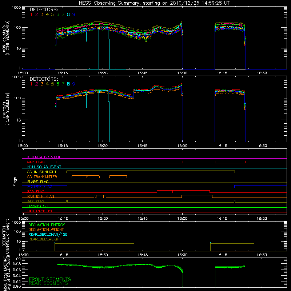This screenshot has width=291, height=291.
Task: Click the SC_TRANSMITTER flag label
Action: 42,177
